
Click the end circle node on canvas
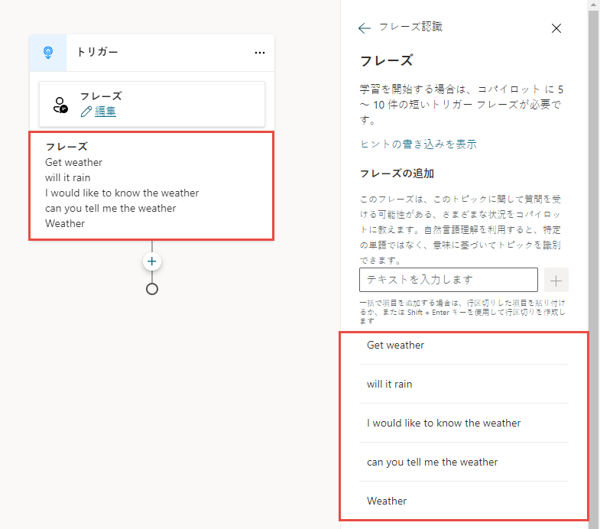tap(152, 289)
